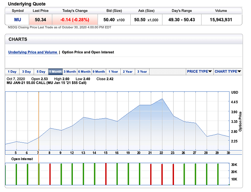
Task: Switch chart range to 1 Day
Action: tap(12, 72)
